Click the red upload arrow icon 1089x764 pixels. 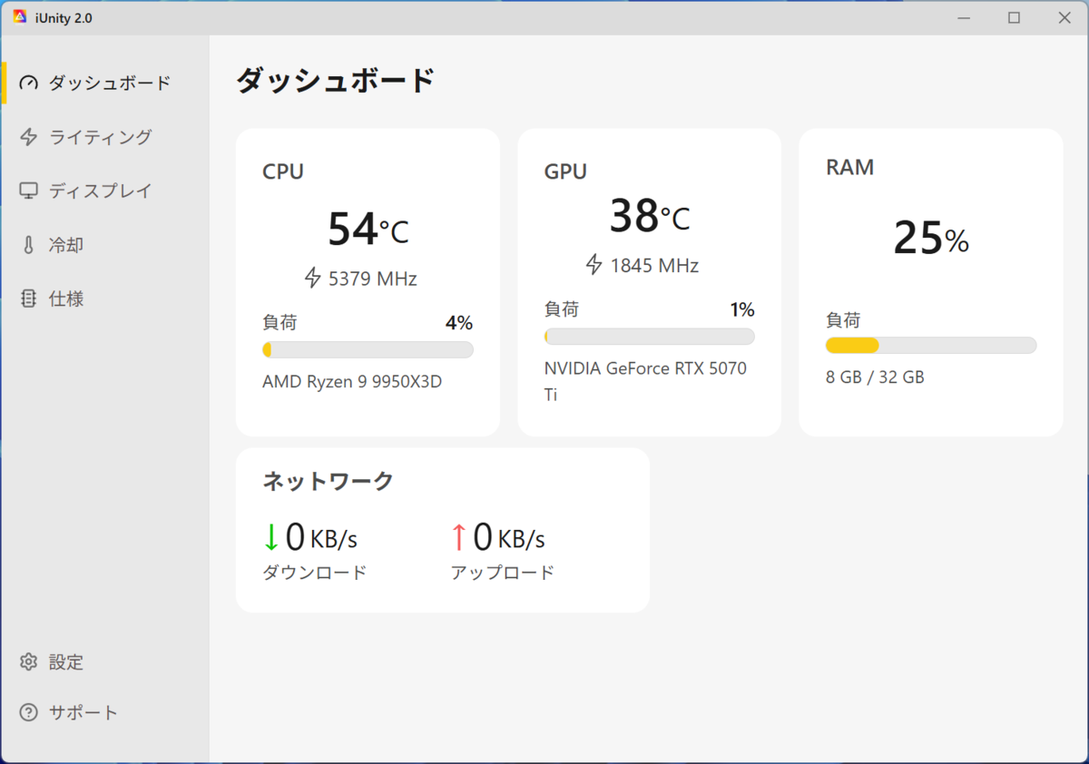pos(458,537)
